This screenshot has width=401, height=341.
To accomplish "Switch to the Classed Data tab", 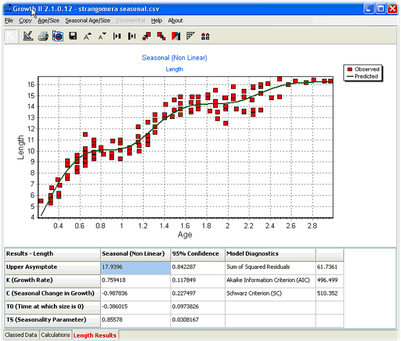I will (x=21, y=335).
